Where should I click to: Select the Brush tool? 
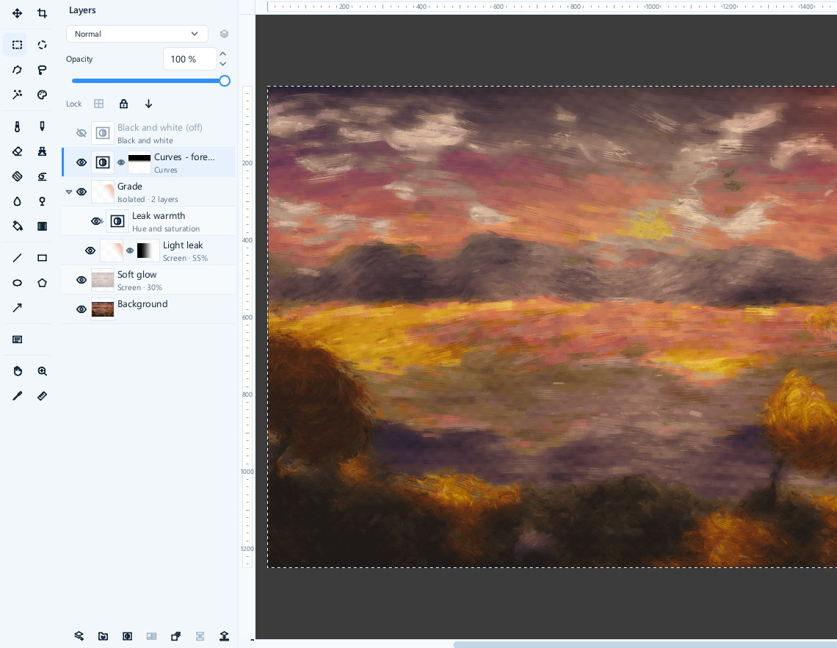[17, 126]
